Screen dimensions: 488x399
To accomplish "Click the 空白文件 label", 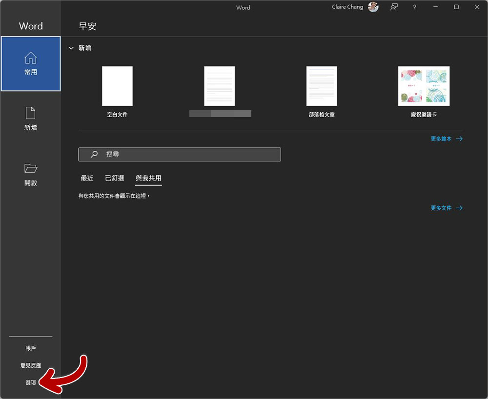I will coord(117,115).
